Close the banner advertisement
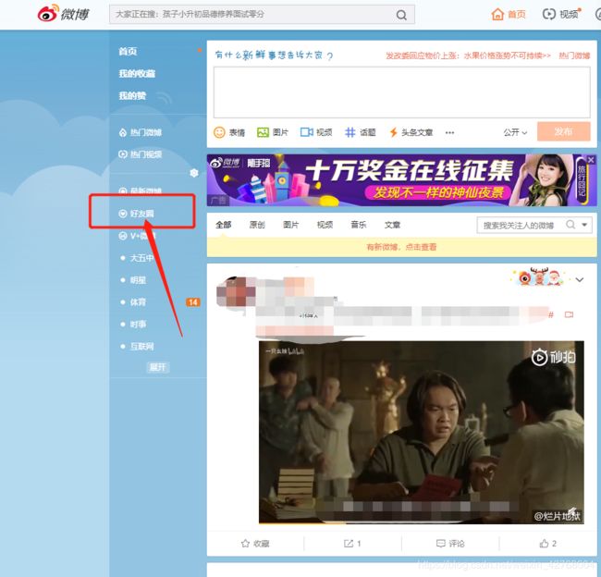Screen dimensions: 601x577 (591, 160)
